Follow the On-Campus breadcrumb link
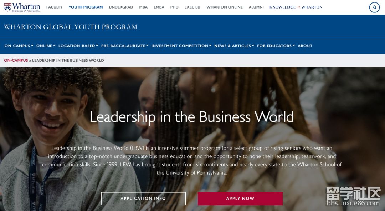 pos(16,60)
